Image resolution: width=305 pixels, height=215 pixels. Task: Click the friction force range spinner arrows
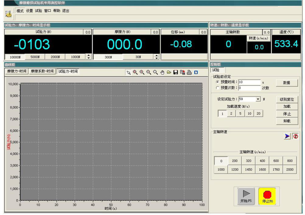pyautogui.click(x=157, y=56)
